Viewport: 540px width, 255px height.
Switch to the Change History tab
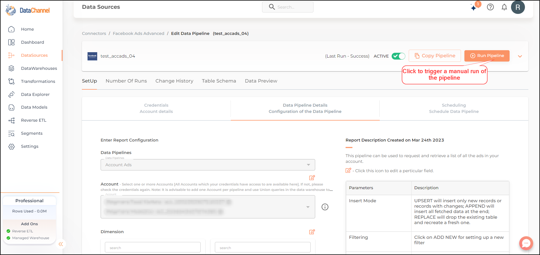pos(174,81)
